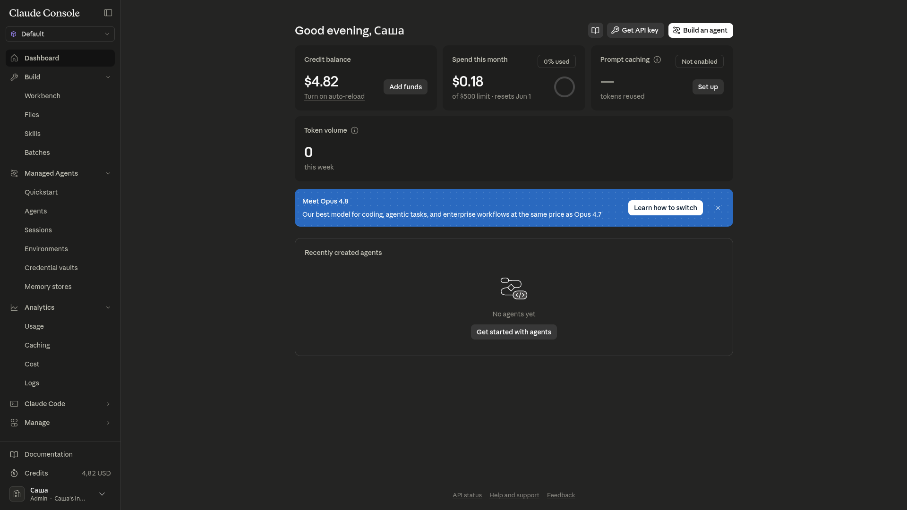Image resolution: width=907 pixels, height=510 pixels.
Task: Open Memory stores
Action: 60,287
